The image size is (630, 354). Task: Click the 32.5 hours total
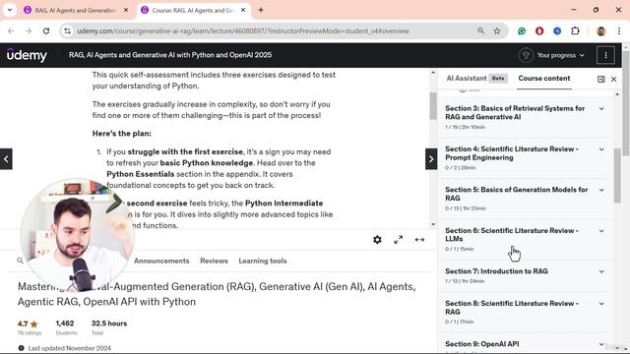pos(109,324)
